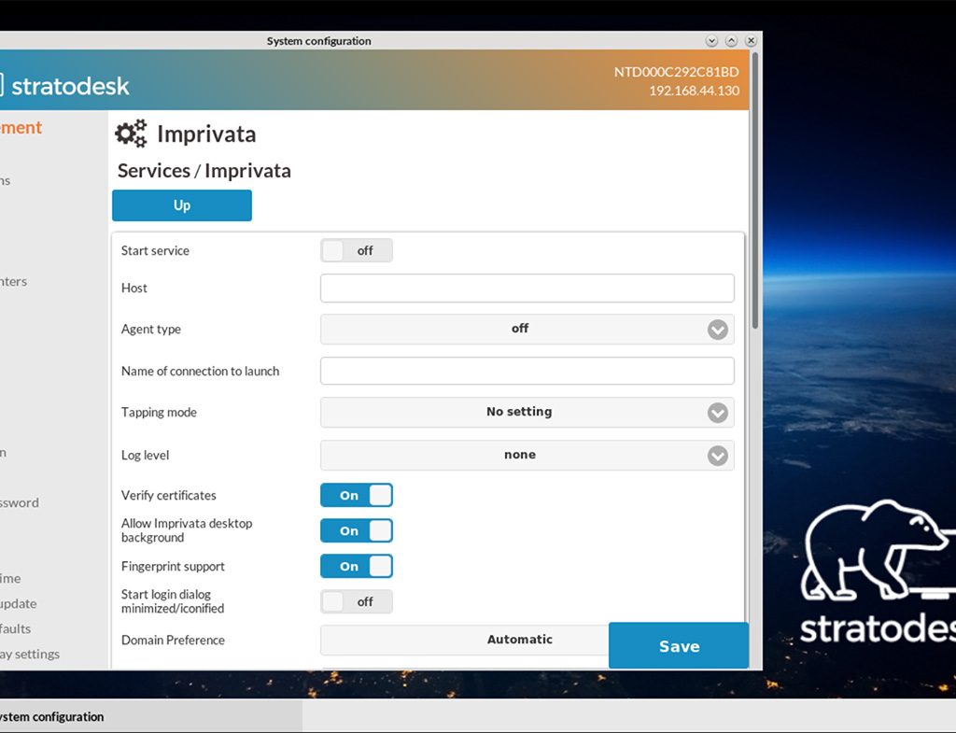Click the stratodesk logo in header
Viewport: 956px width, 733px height.
[x=64, y=86]
